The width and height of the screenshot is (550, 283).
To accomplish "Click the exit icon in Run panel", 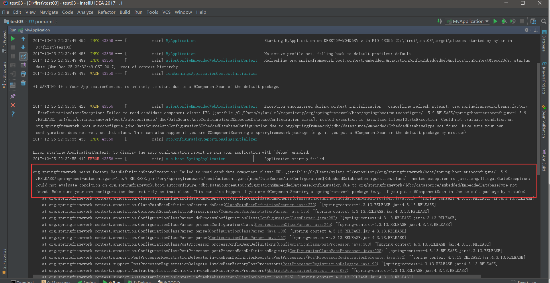I will (13, 74).
